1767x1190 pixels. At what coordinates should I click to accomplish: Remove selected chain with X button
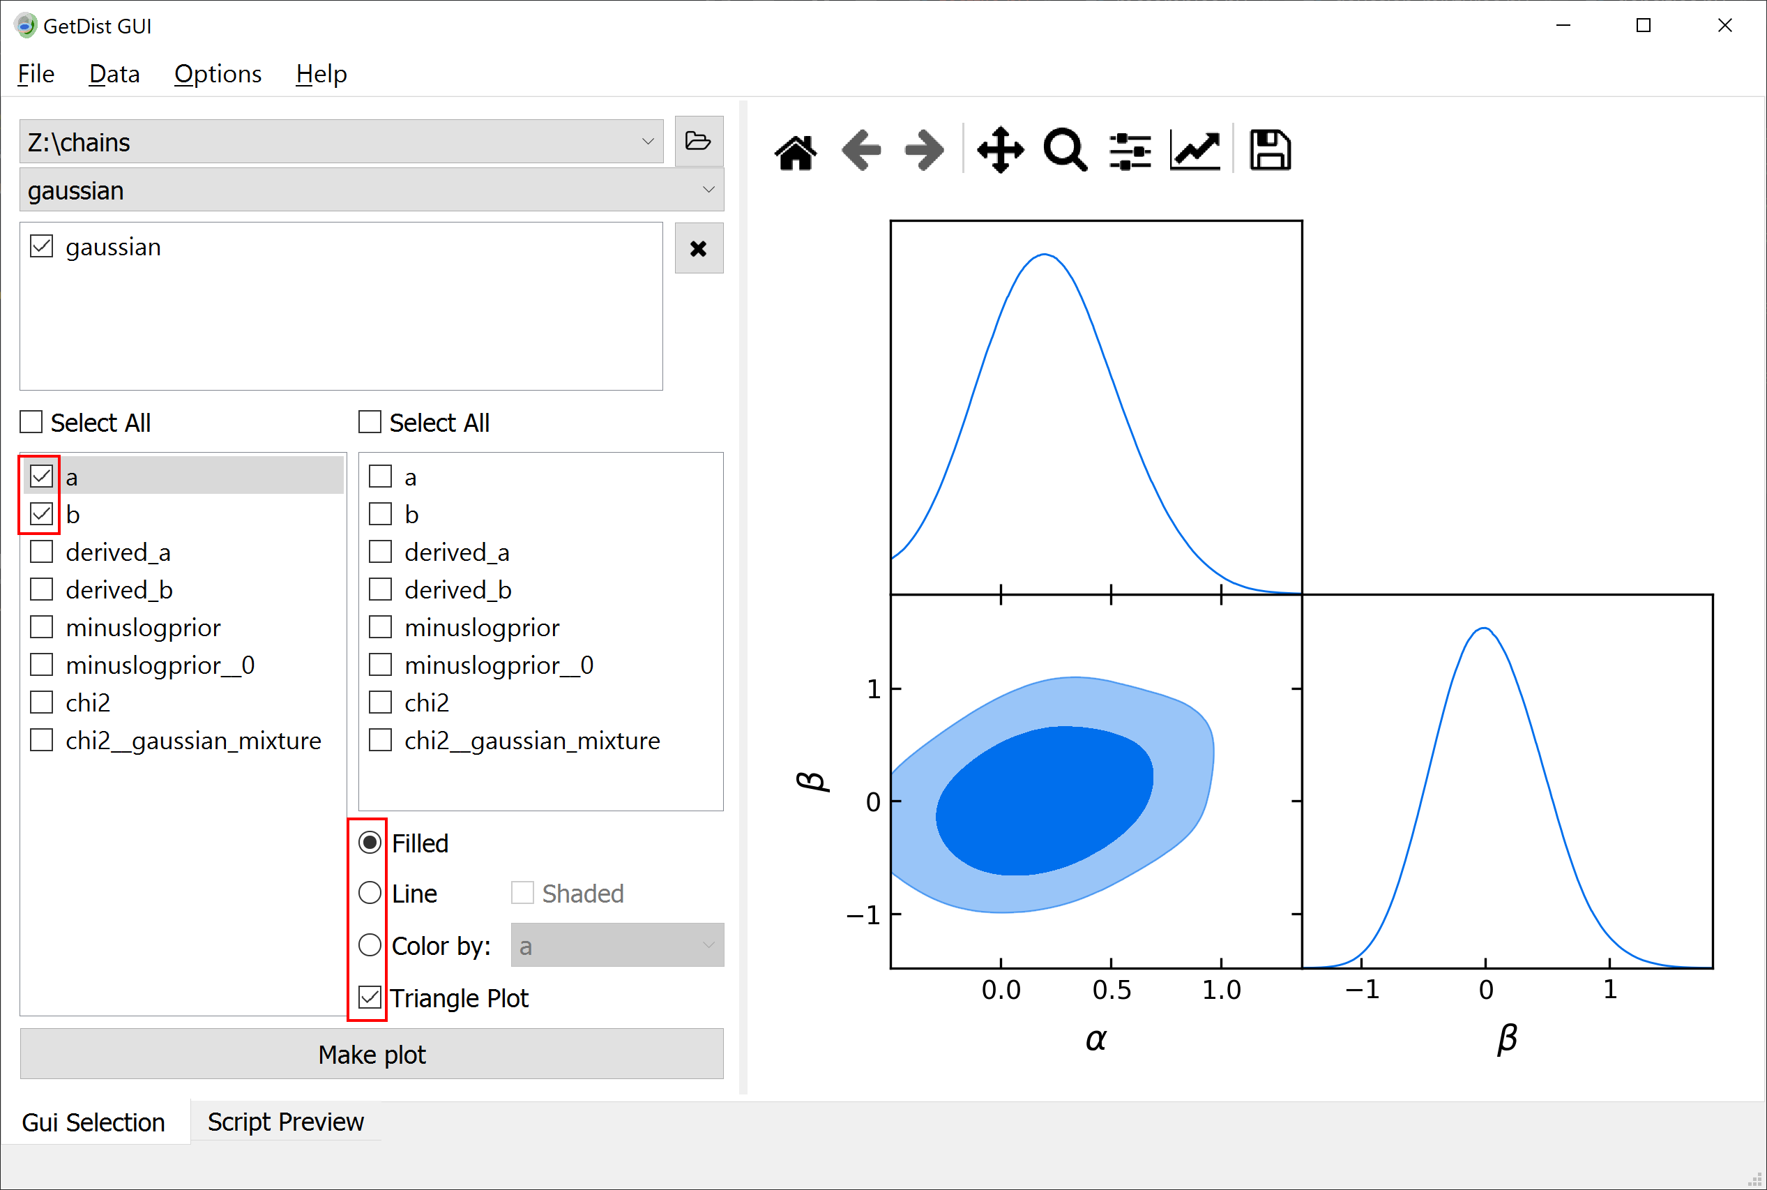pyautogui.click(x=698, y=248)
